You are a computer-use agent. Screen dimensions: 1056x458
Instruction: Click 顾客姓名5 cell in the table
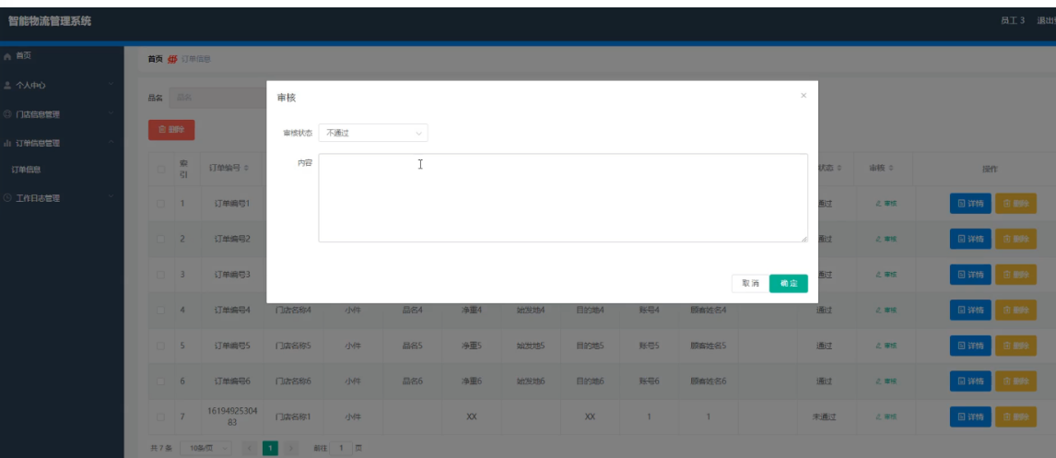[x=709, y=346]
